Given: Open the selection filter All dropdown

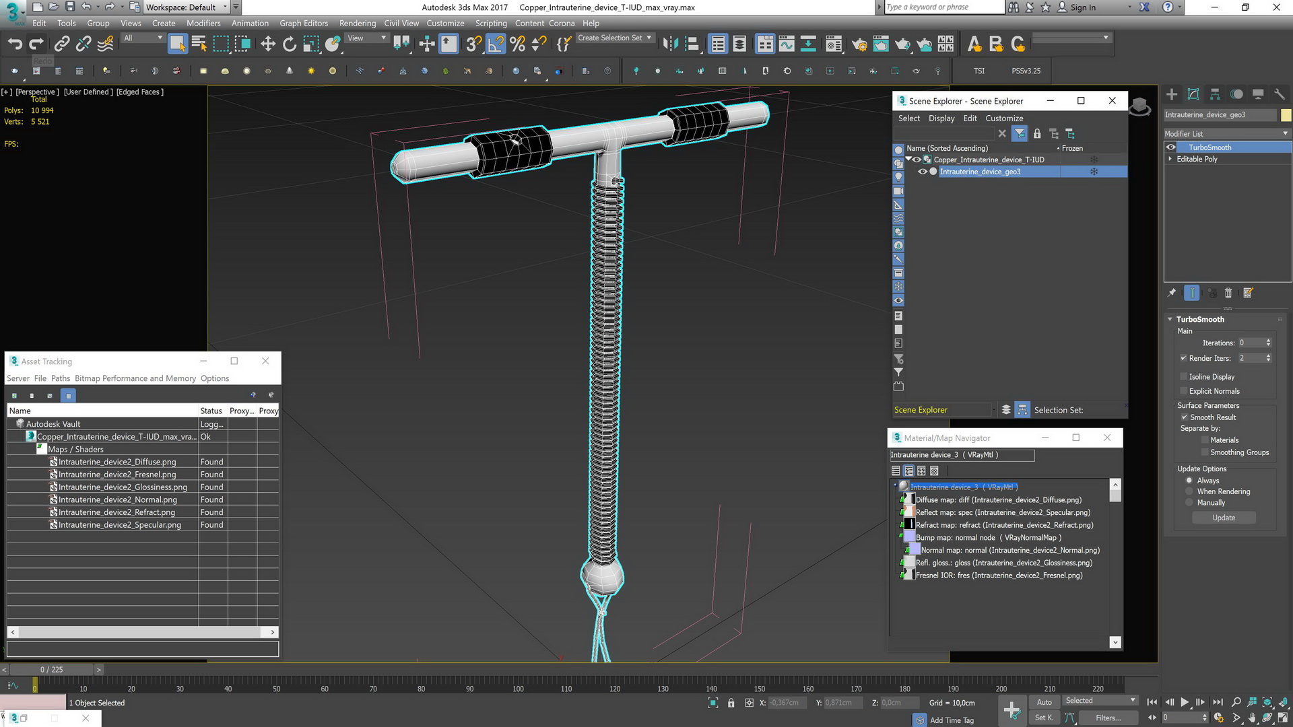Looking at the screenshot, I should tap(143, 38).
